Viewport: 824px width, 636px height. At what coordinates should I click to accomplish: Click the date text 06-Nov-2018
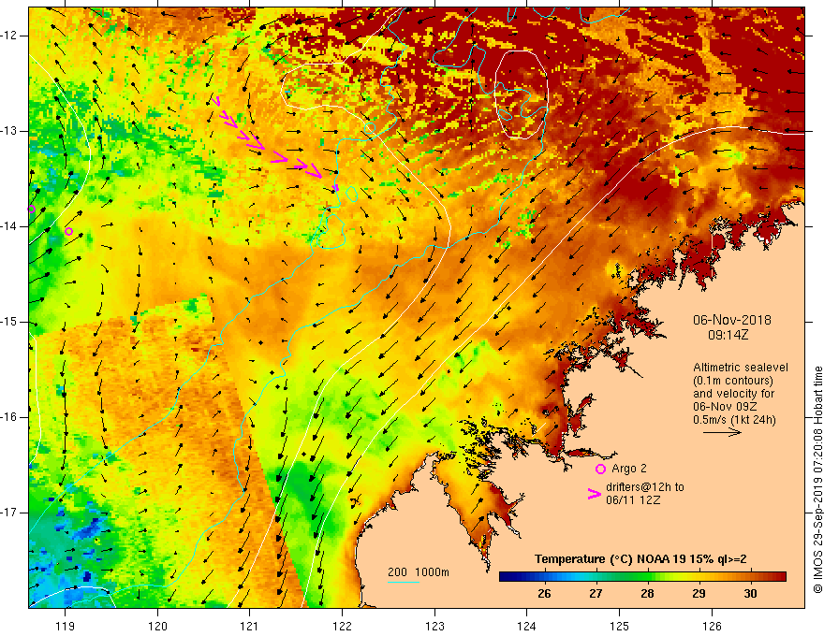[731, 320]
